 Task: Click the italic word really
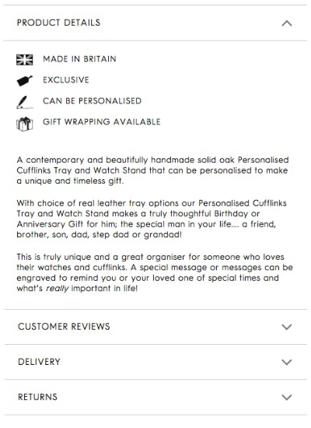58,289
